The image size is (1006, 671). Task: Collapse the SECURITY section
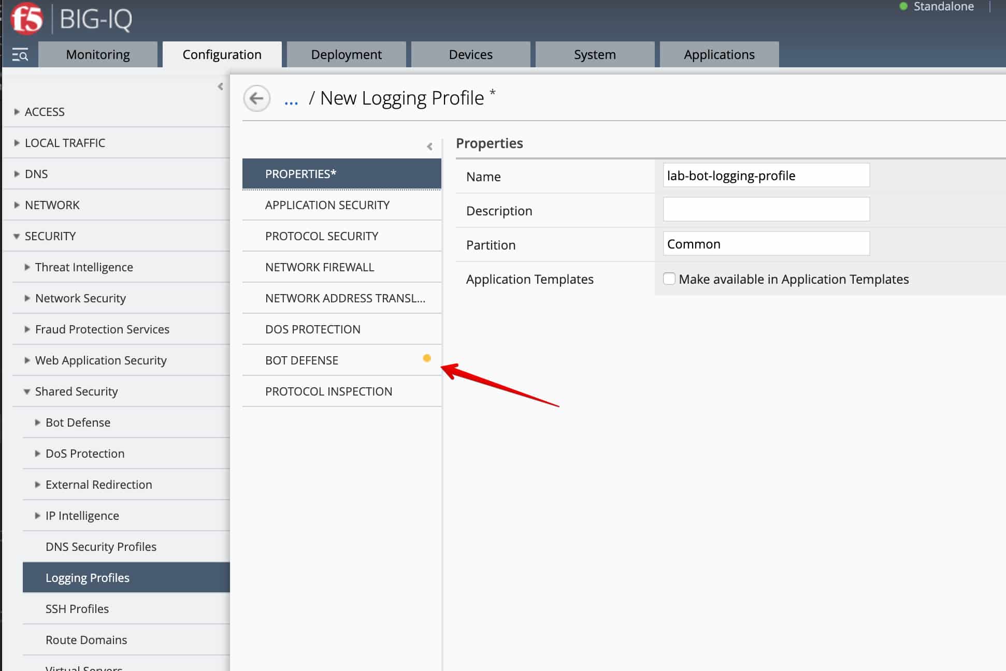click(17, 236)
